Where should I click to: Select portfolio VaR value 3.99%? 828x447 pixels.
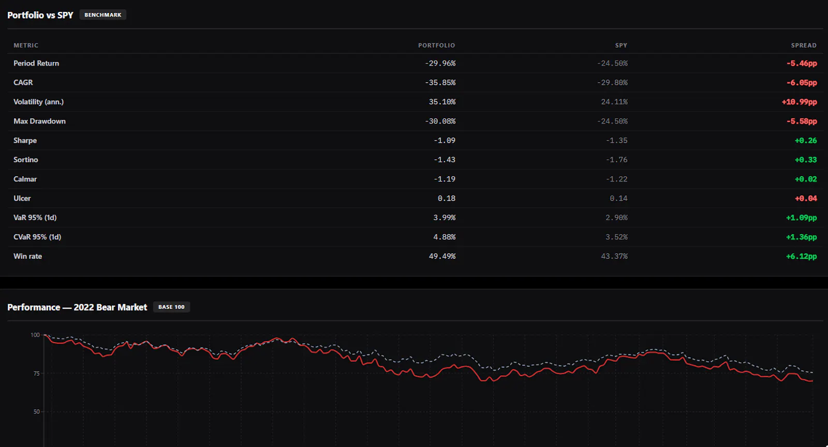(x=445, y=218)
